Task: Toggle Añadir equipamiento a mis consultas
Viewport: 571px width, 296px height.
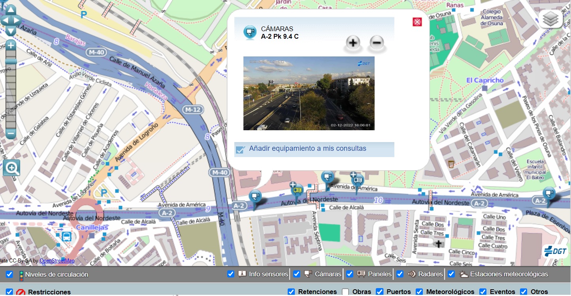Action: point(240,150)
